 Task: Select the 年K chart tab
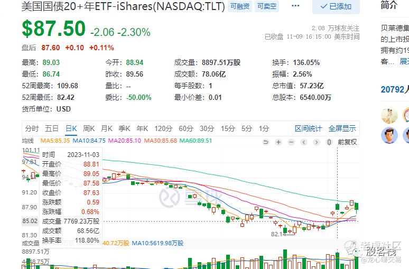click(x=142, y=128)
